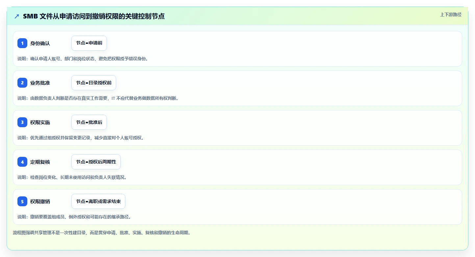Click the step 3 number badge
The image size is (475, 257).
coord(22,122)
